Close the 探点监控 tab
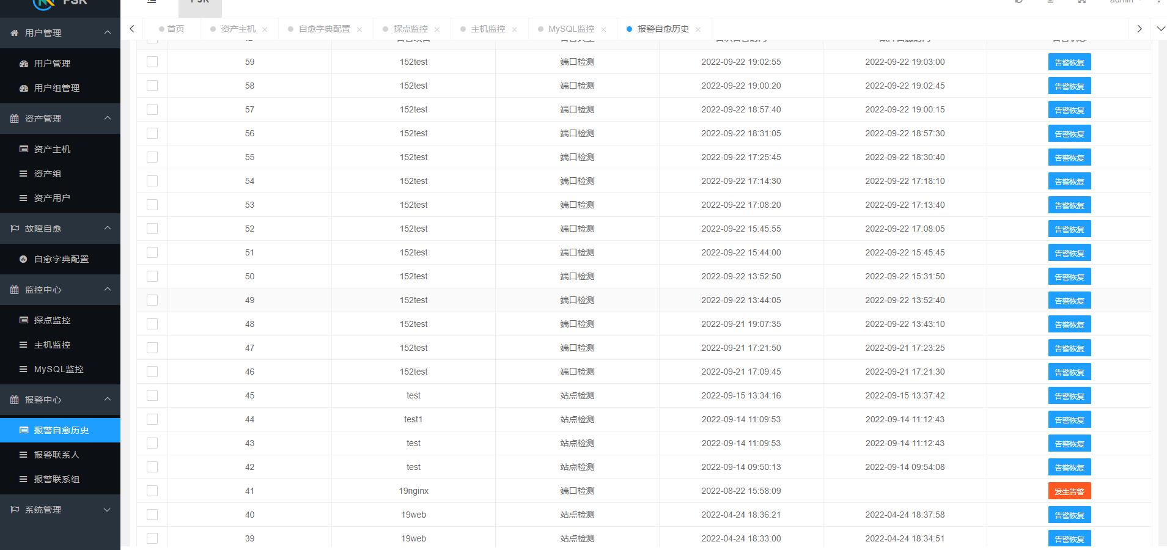 click(x=437, y=29)
